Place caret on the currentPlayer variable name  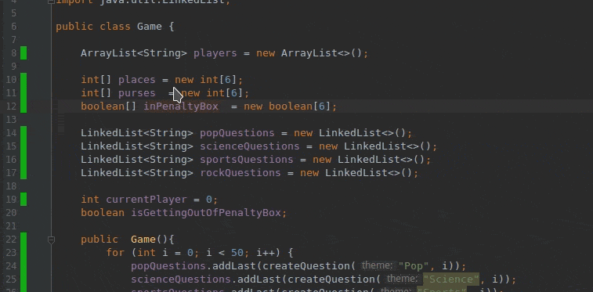[146, 200]
